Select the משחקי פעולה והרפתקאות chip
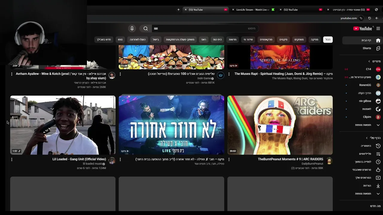 [180, 39]
